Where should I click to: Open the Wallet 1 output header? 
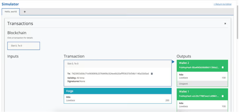(x=202, y=92)
